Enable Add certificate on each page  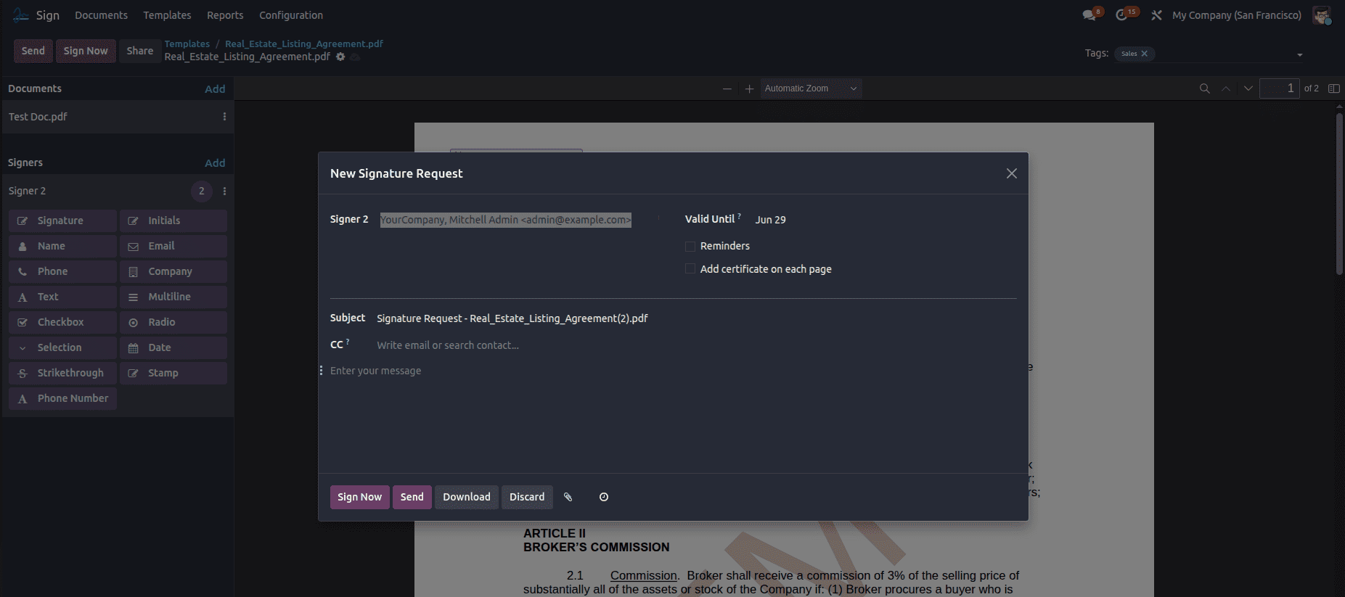690,269
